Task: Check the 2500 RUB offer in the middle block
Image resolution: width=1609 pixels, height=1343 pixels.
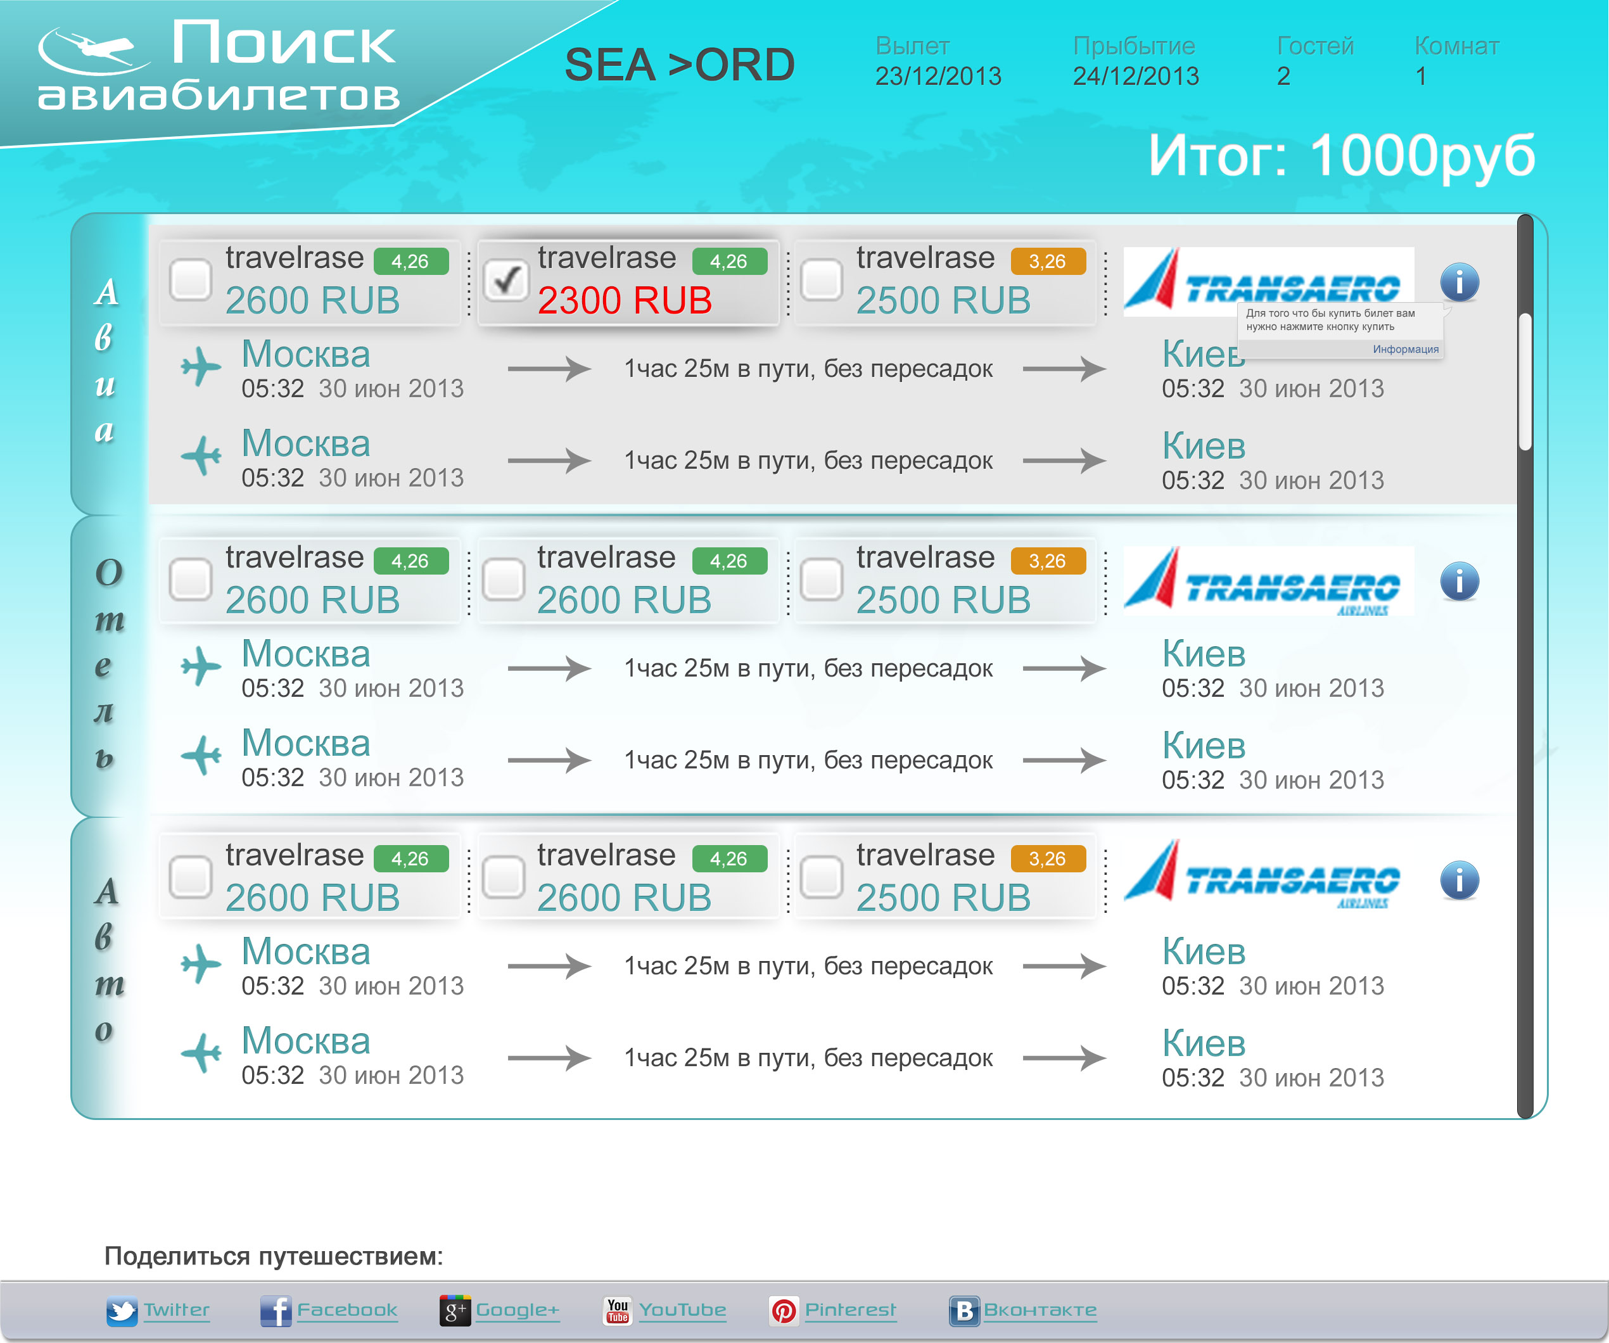Action: pos(822,579)
